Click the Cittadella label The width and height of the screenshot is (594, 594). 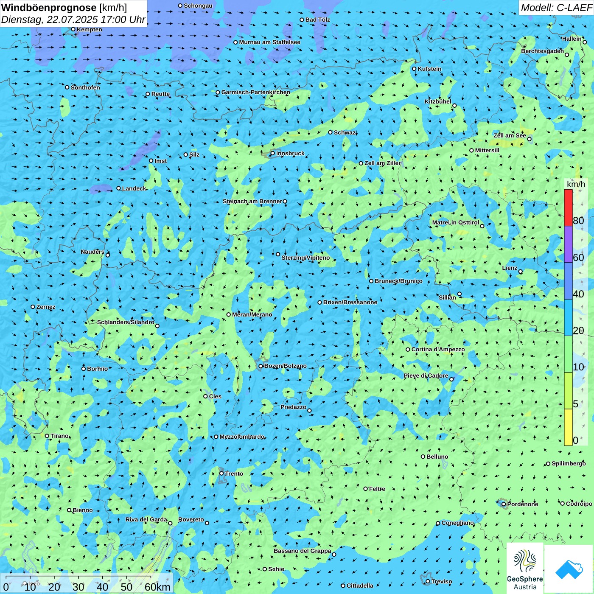(x=360, y=586)
